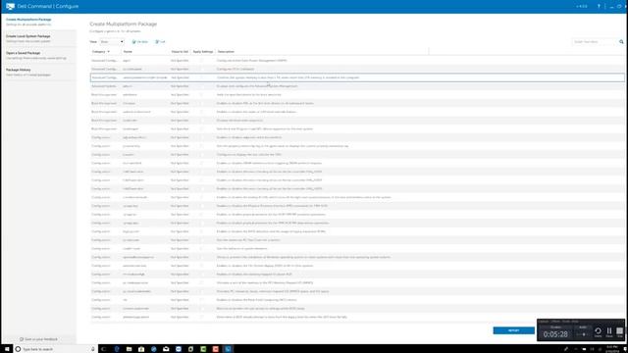Open the Mail app from the taskbar
The width and height of the screenshot is (628, 353).
click(x=166, y=349)
